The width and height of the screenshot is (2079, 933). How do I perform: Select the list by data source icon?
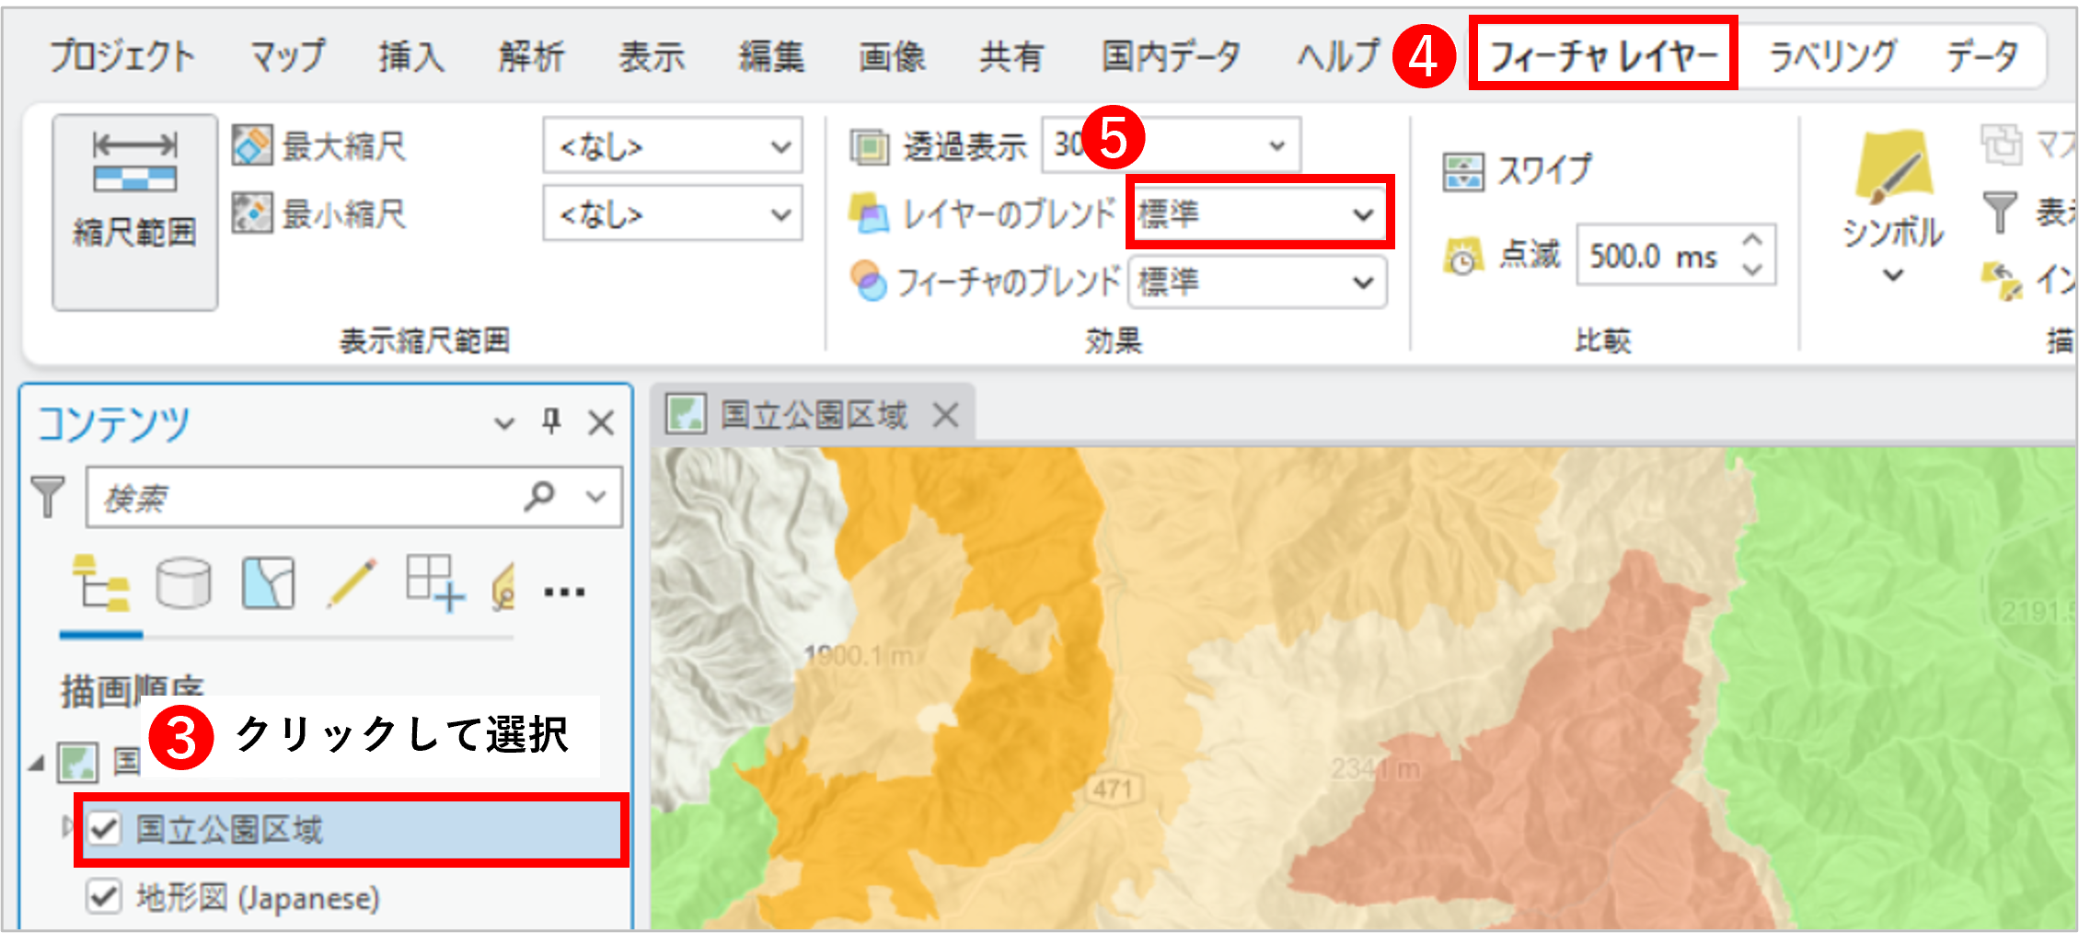183,583
